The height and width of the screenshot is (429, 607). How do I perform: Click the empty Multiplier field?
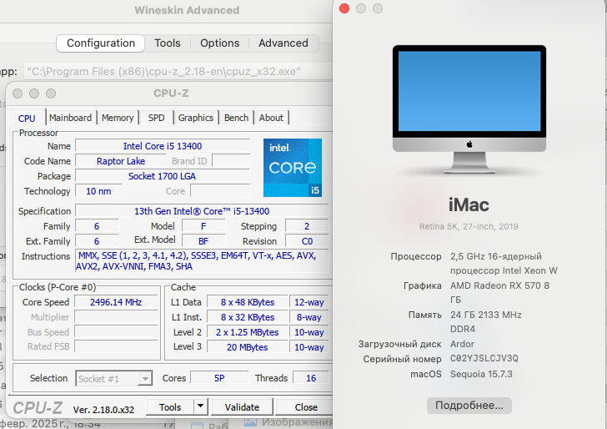(x=116, y=317)
